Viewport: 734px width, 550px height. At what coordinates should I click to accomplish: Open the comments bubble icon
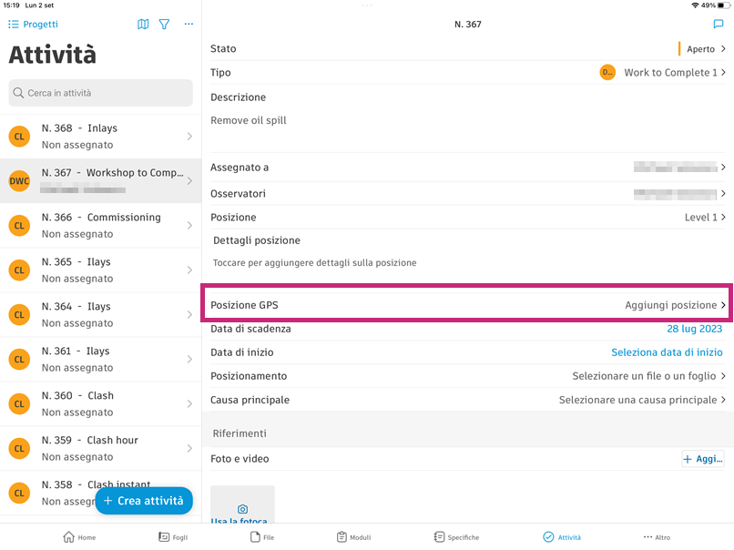point(719,25)
